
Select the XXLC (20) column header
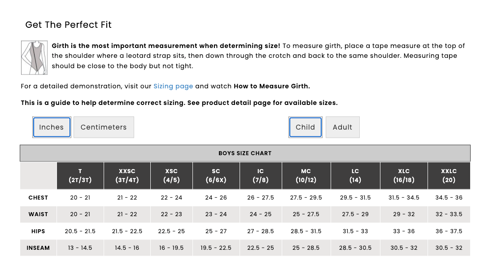click(x=449, y=175)
